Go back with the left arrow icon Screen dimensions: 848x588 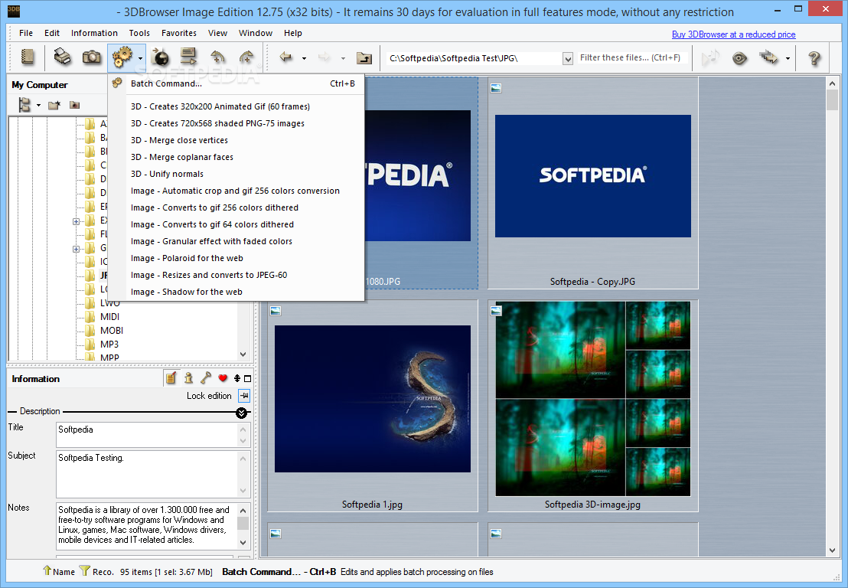pos(286,57)
